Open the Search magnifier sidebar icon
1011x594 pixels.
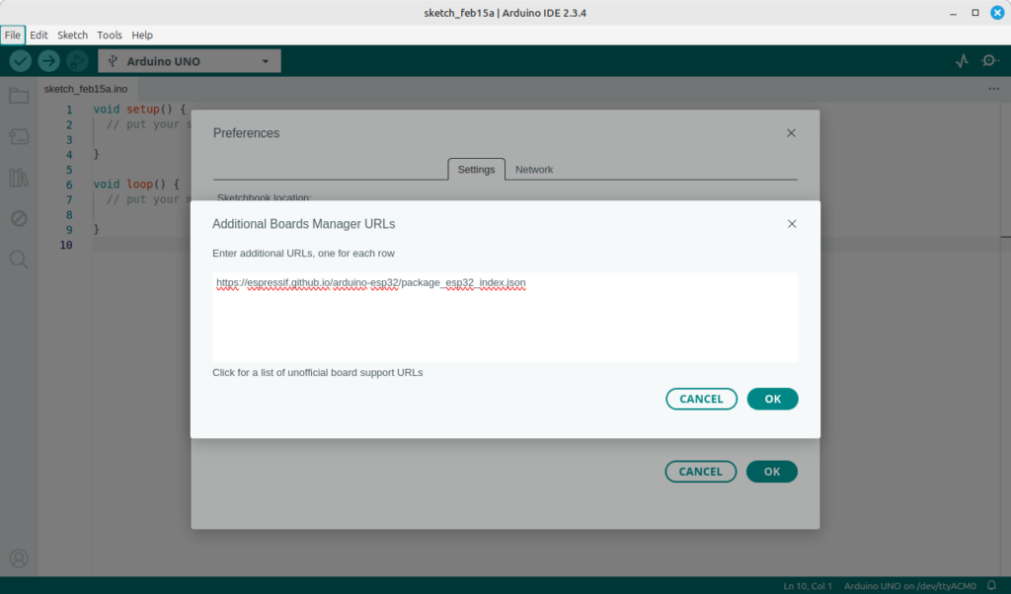(x=19, y=260)
